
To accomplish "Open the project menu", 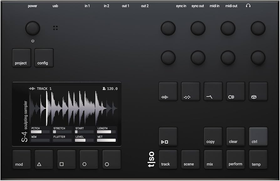I will (x=21, y=58).
